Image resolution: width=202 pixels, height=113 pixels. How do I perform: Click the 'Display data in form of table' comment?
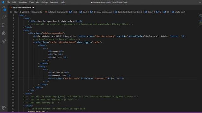pos(56,39)
